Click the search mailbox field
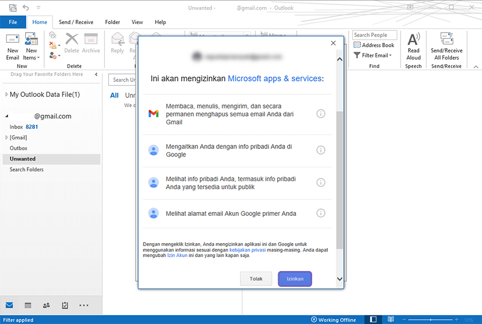The height and width of the screenshot is (324, 482). (x=122, y=80)
